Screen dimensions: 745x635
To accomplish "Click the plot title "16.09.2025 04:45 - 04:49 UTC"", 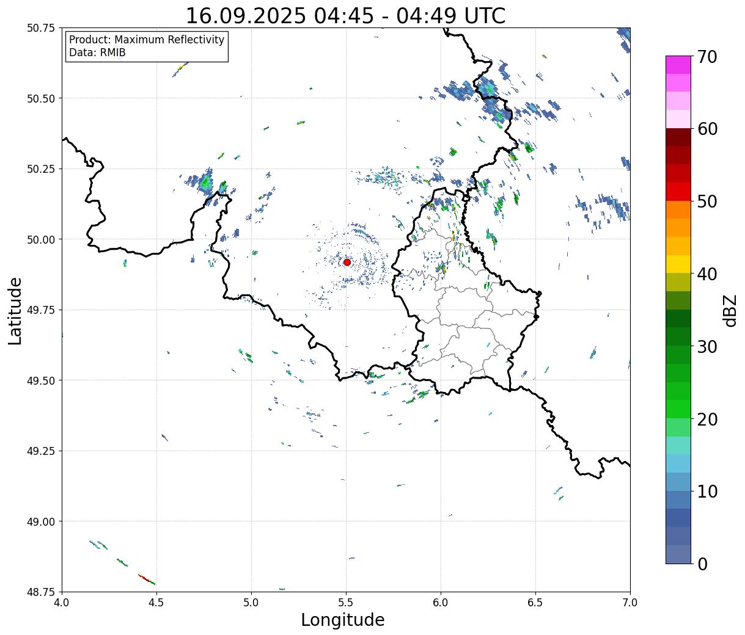I will (x=345, y=16).
